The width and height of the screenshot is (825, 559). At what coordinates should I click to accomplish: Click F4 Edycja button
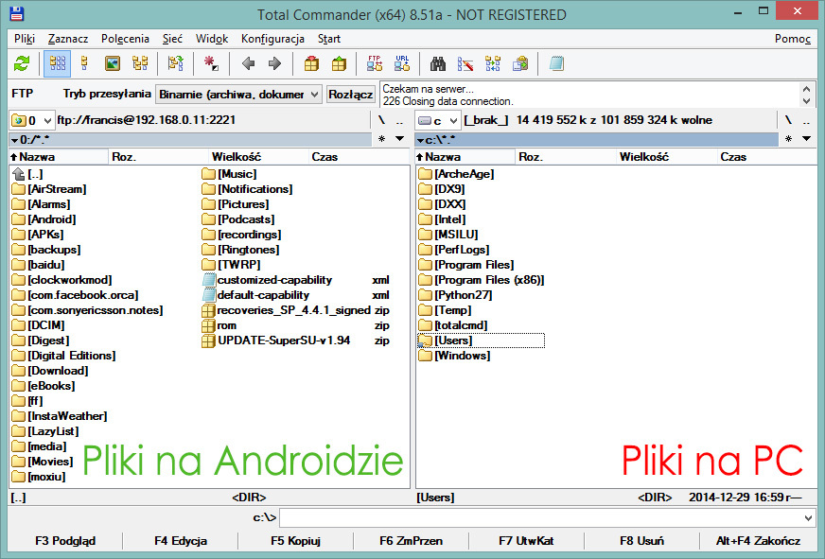[181, 541]
